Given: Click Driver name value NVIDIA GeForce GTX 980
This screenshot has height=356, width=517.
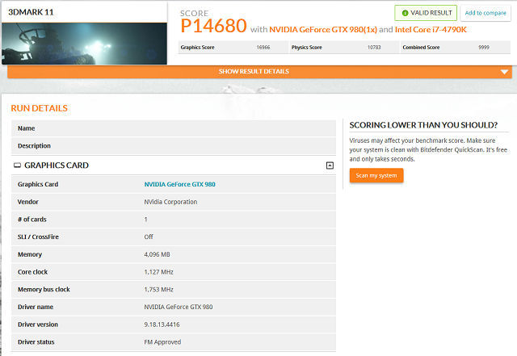Looking at the screenshot, I should pyautogui.click(x=179, y=307).
